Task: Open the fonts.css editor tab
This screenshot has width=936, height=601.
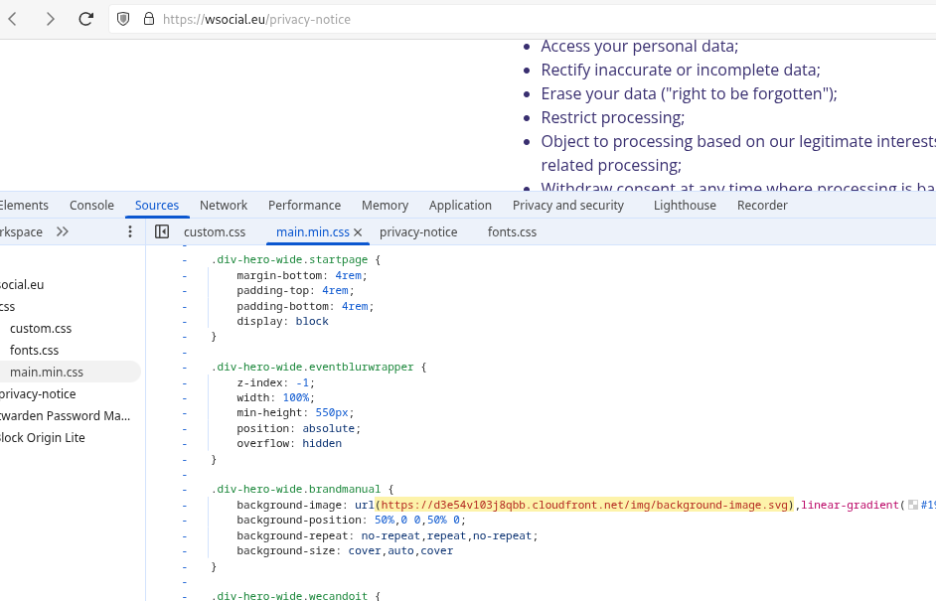Action: (x=512, y=232)
